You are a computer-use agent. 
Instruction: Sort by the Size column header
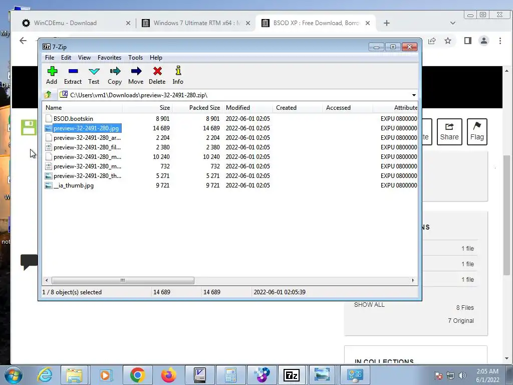pos(148,108)
